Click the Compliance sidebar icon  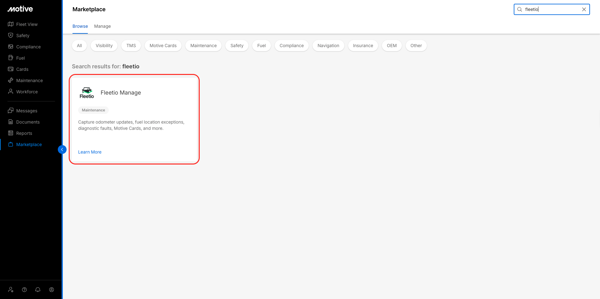(x=11, y=47)
